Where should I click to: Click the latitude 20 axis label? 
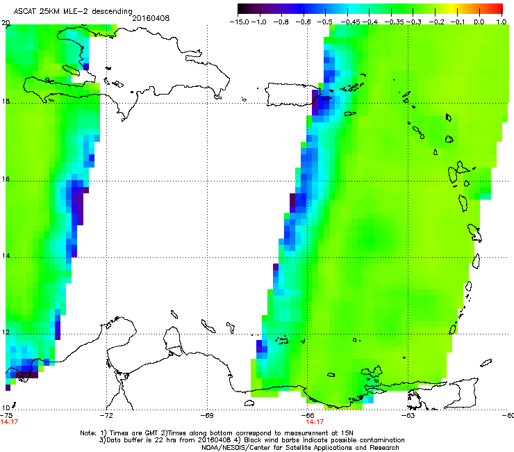click(x=6, y=23)
